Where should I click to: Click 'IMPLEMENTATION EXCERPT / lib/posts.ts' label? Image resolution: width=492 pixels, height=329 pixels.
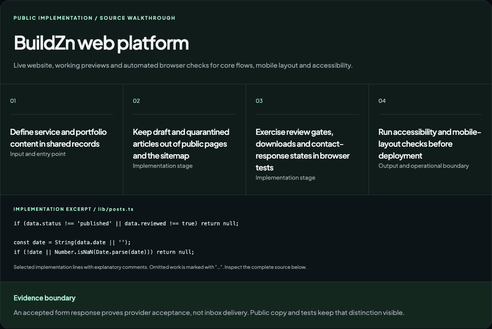point(73,209)
